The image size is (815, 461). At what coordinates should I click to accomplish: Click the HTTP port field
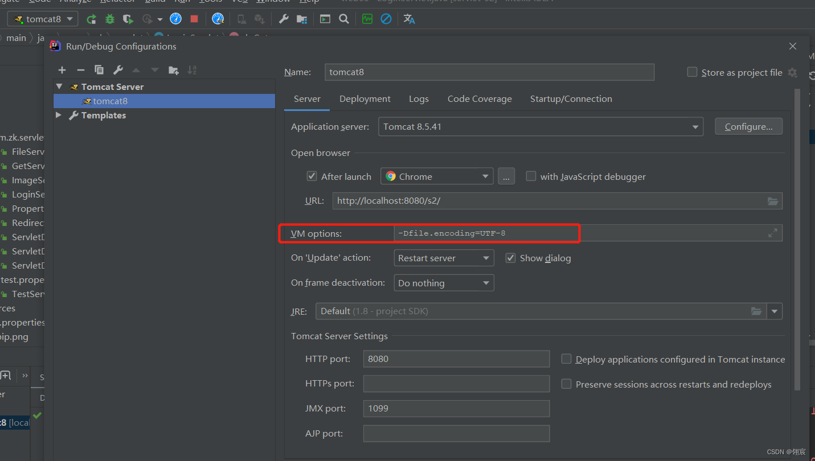[x=456, y=359]
